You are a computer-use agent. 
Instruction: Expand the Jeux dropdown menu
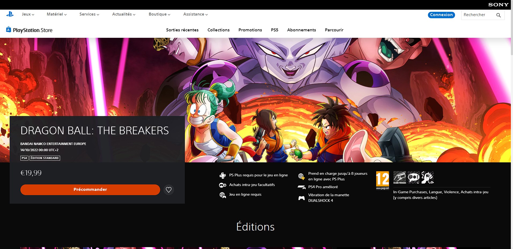28,14
